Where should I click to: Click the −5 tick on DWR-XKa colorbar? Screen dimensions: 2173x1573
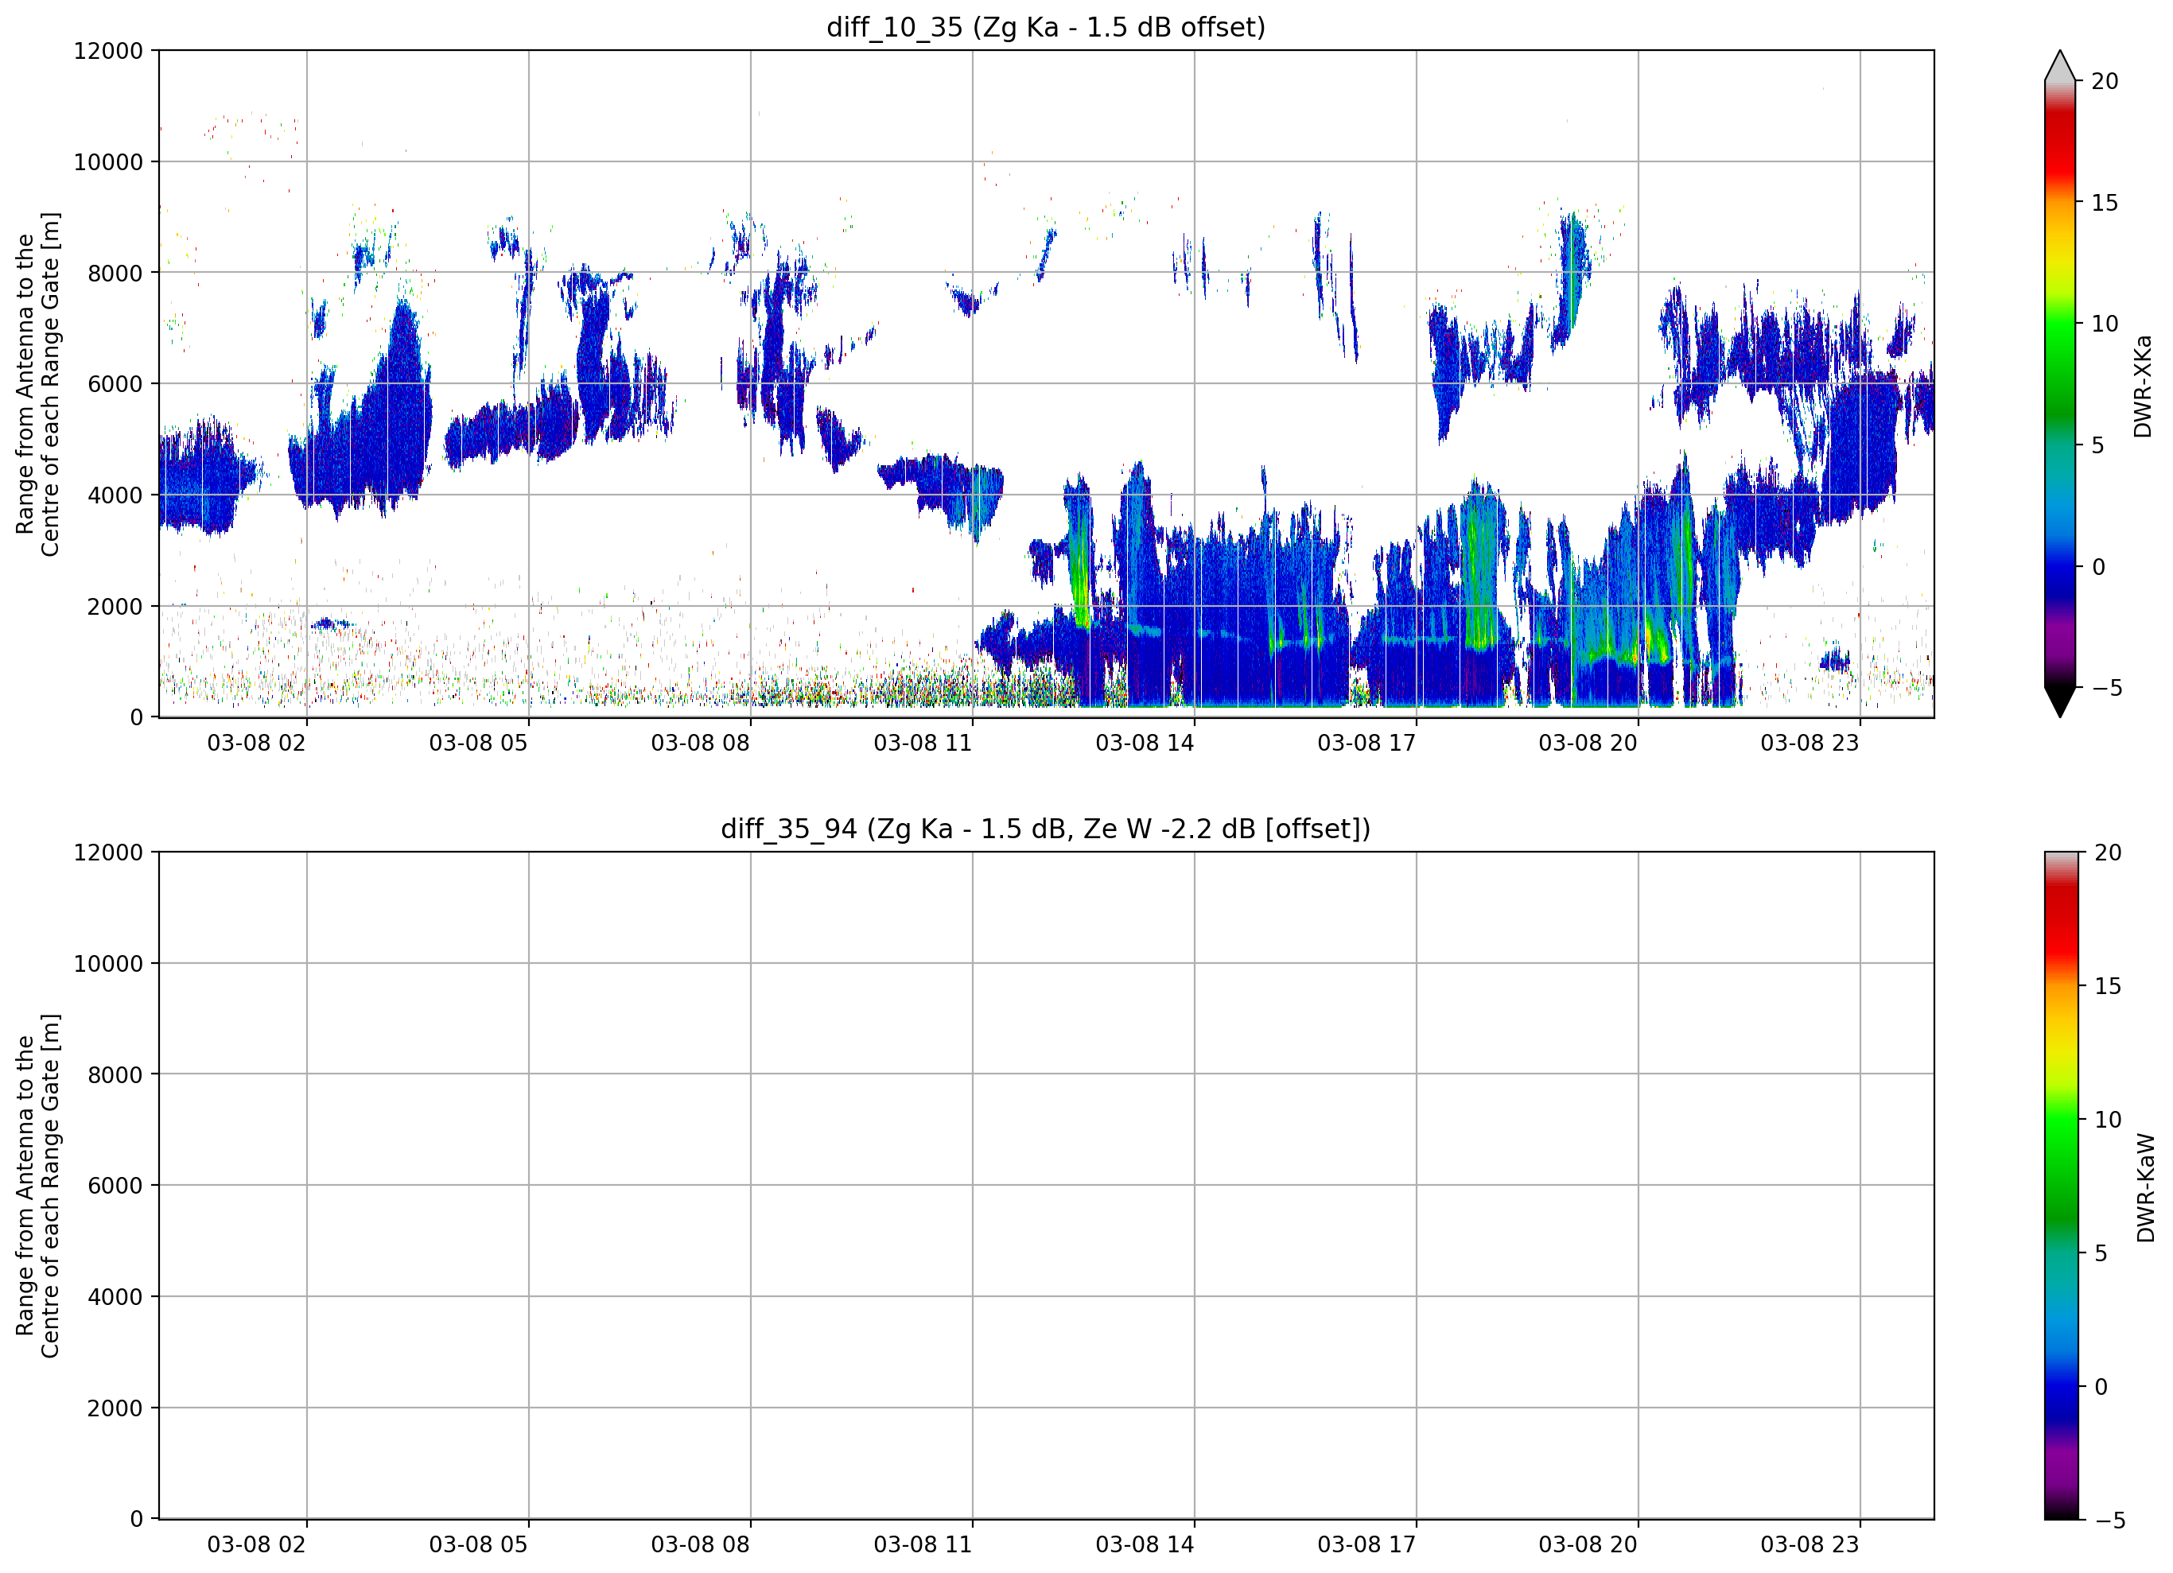point(2107,688)
